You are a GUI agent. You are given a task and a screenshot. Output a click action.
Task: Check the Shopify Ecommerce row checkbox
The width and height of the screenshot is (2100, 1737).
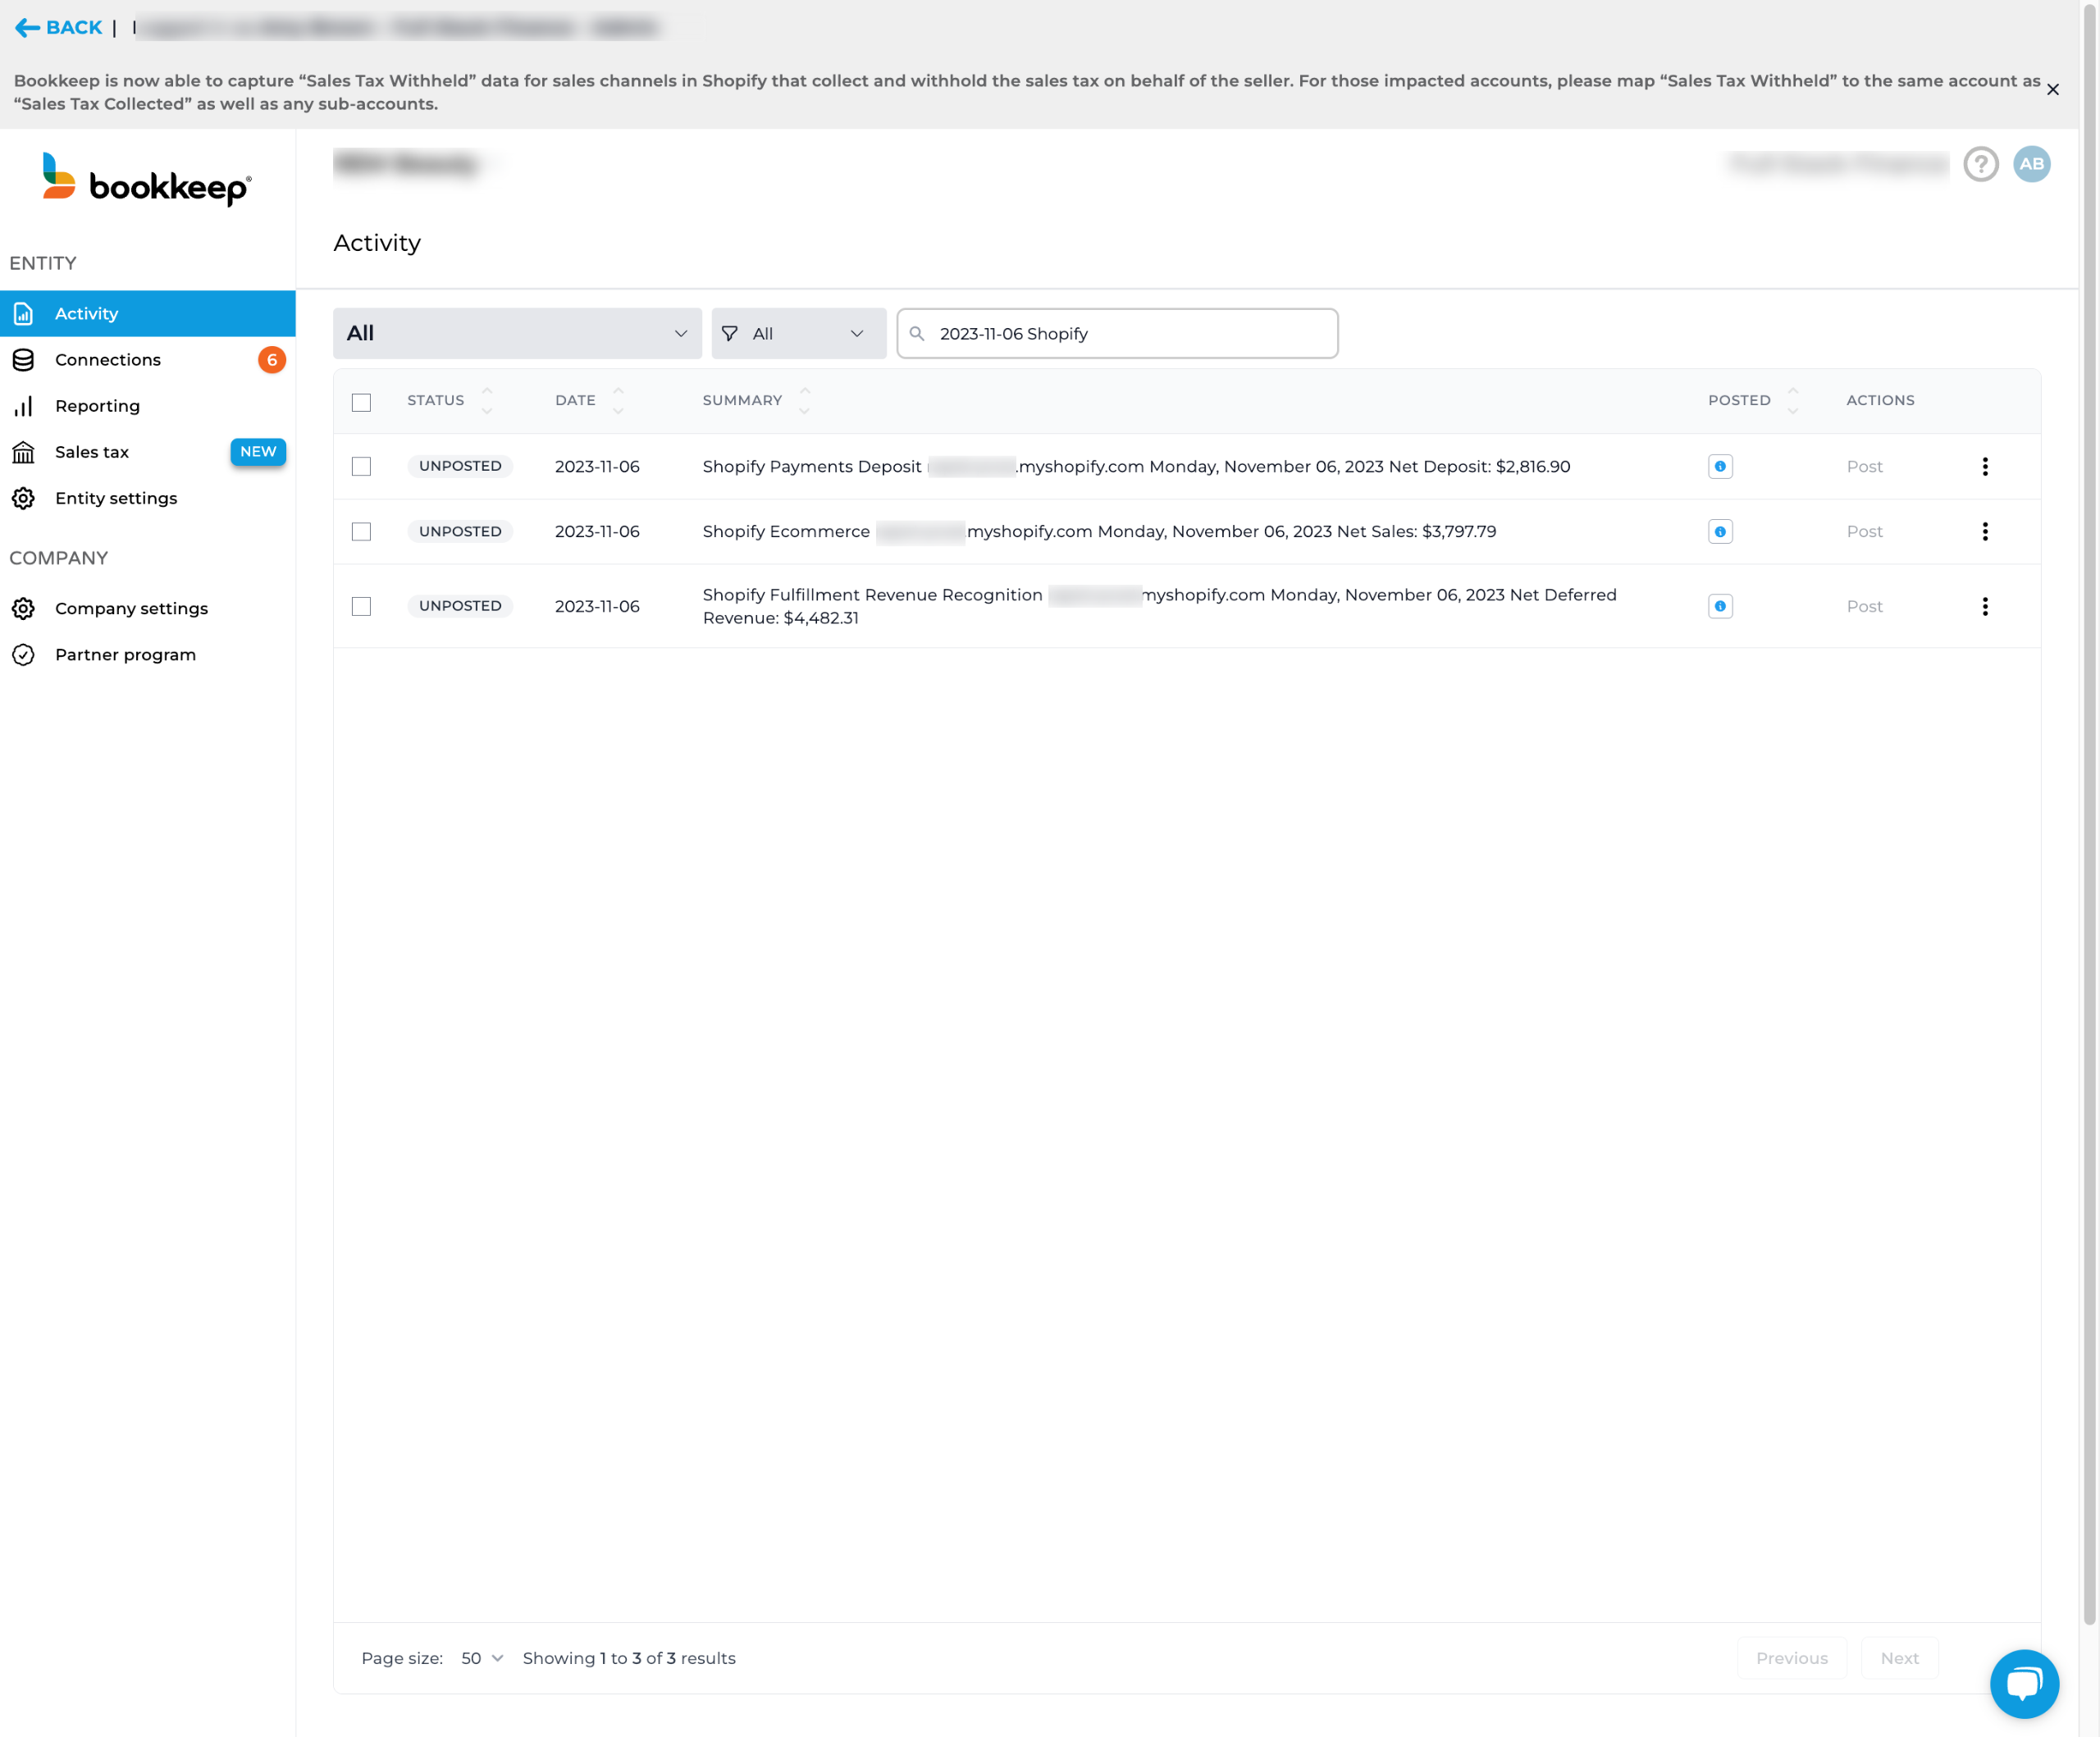point(361,531)
